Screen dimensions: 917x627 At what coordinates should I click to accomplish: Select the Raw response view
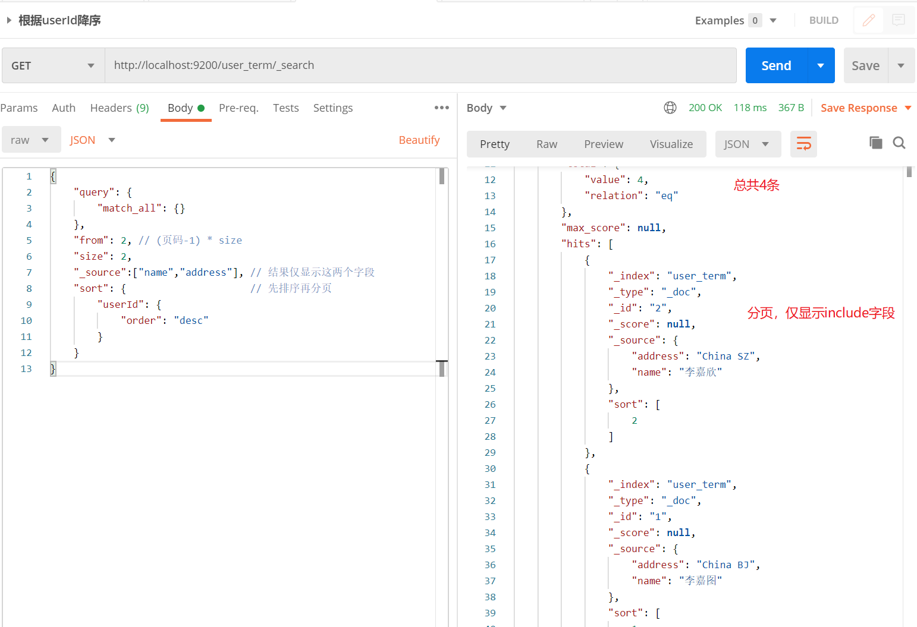[x=547, y=144]
